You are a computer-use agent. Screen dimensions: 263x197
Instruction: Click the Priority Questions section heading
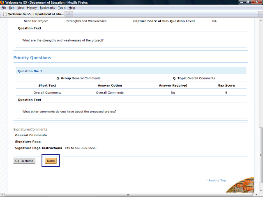[32, 58]
